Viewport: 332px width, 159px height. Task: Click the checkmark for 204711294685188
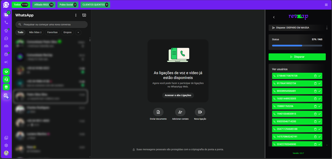click(x=319, y=129)
